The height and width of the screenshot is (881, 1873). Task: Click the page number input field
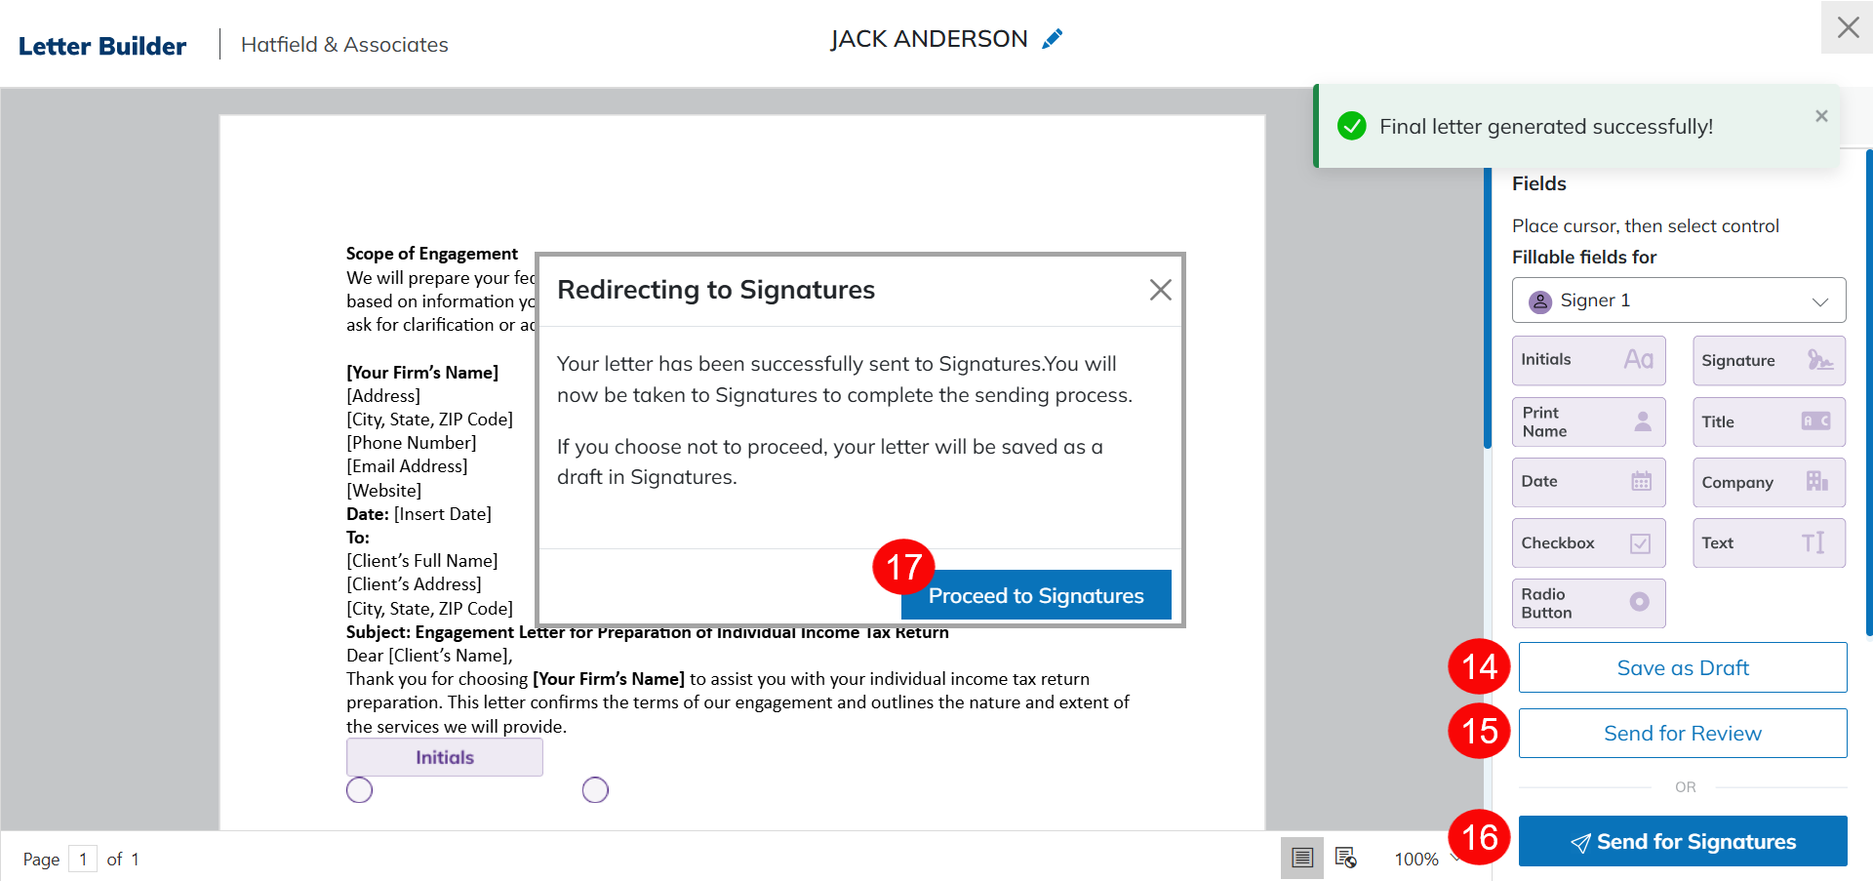[x=83, y=859]
